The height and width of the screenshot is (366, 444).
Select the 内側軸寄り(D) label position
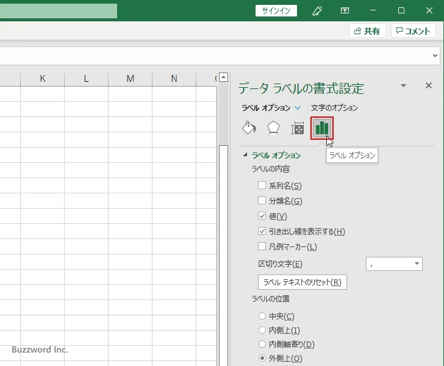click(x=262, y=344)
